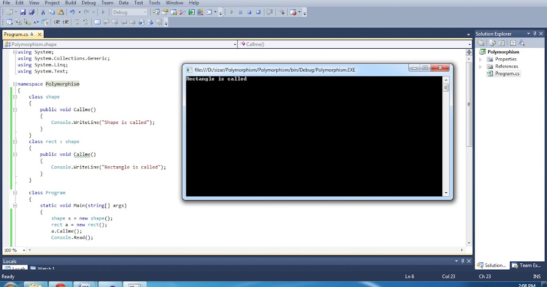
Task: Click the Cut icon in the toolbar
Action: pos(43,12)
